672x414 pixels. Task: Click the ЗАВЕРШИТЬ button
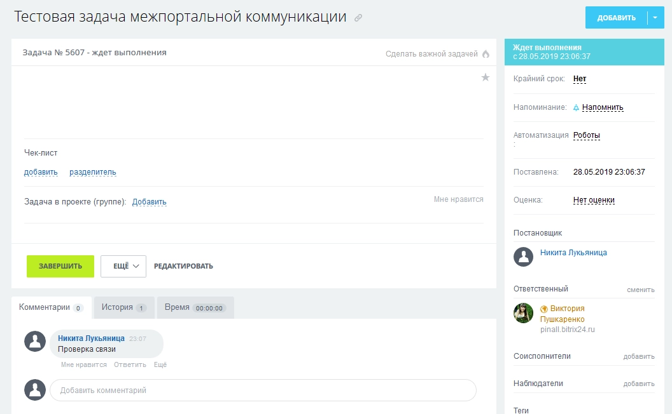coord(60,266)
